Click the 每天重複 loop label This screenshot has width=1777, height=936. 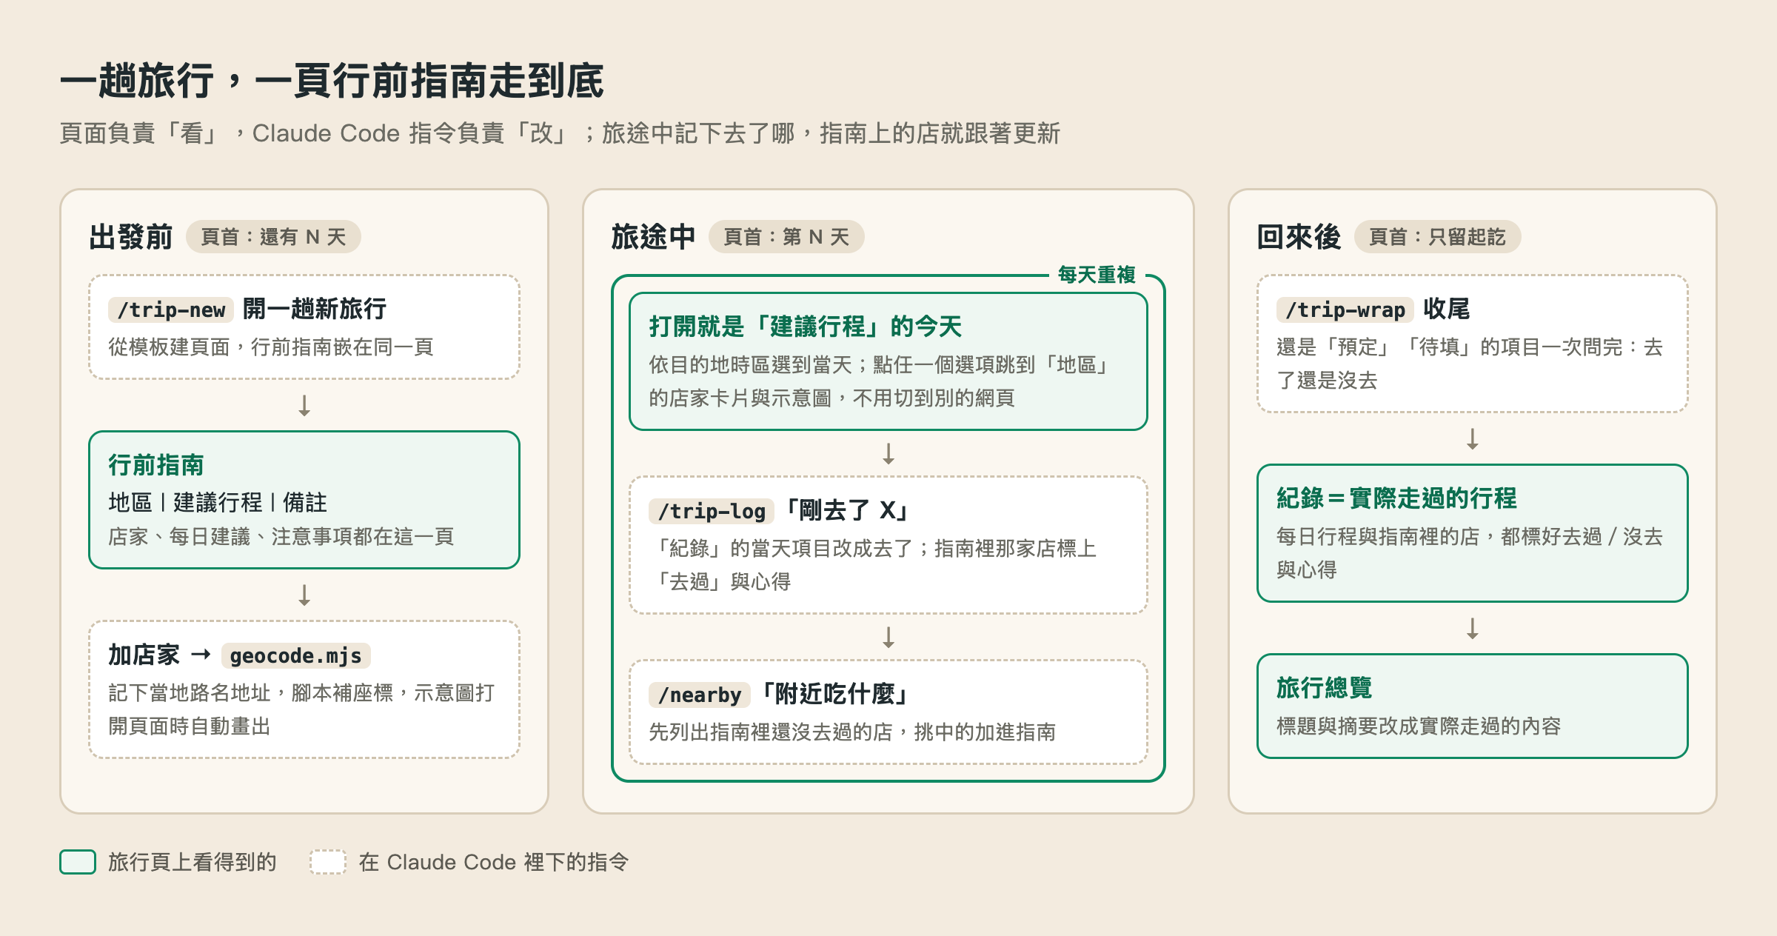click(x=1097, y=275)
